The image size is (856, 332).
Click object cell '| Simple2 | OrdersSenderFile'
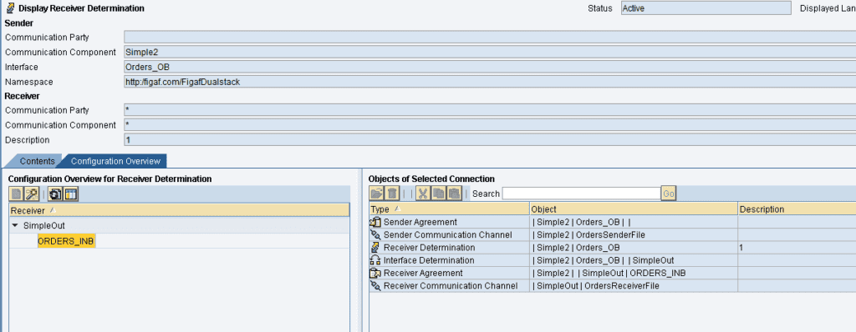tap(634, 234)
